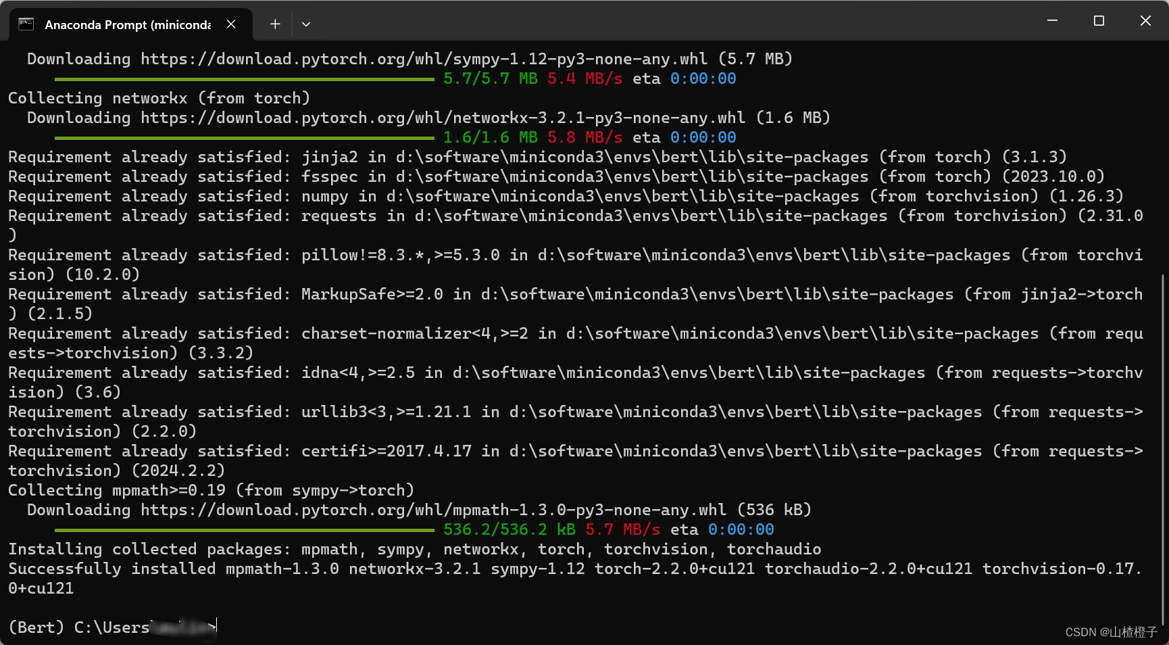Click the CSDN watermark text in the corner

pos(1112,632)
